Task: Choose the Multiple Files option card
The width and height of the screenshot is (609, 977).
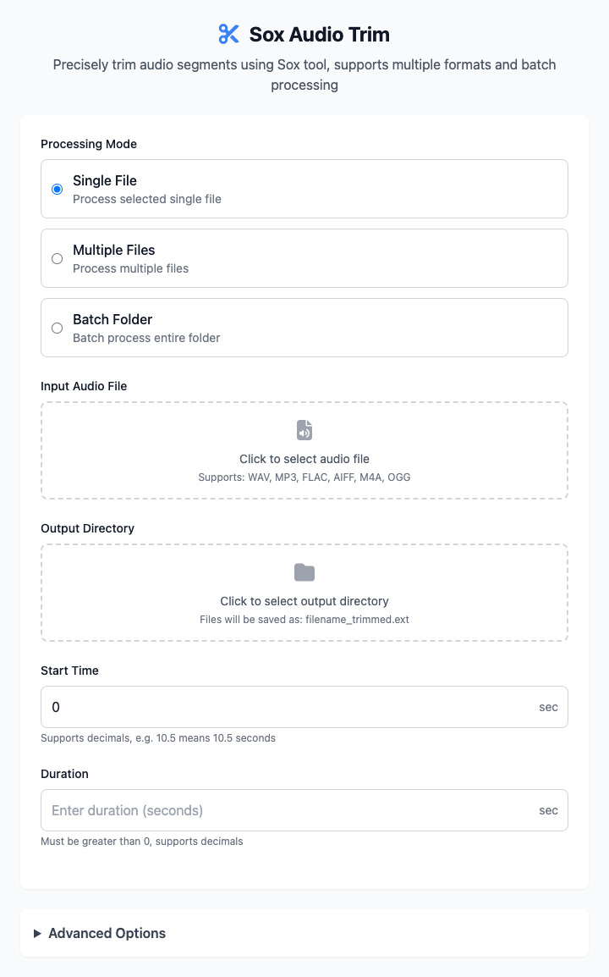Action: (x=304, y=258)
